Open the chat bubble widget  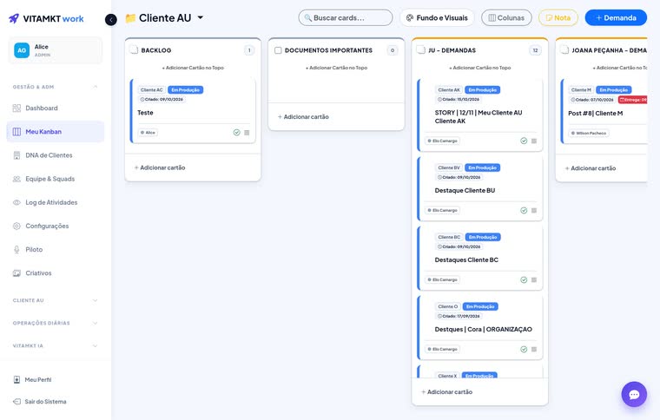click(634, 394)
